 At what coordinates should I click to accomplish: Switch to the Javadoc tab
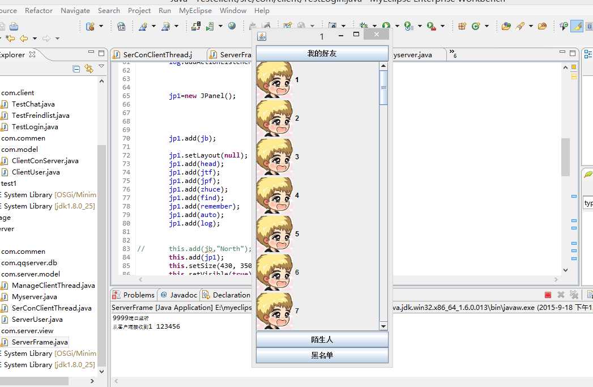click(x=178, y=295)
